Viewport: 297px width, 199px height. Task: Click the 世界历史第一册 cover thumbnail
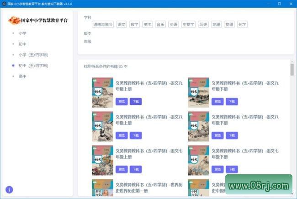click(102, 188)
